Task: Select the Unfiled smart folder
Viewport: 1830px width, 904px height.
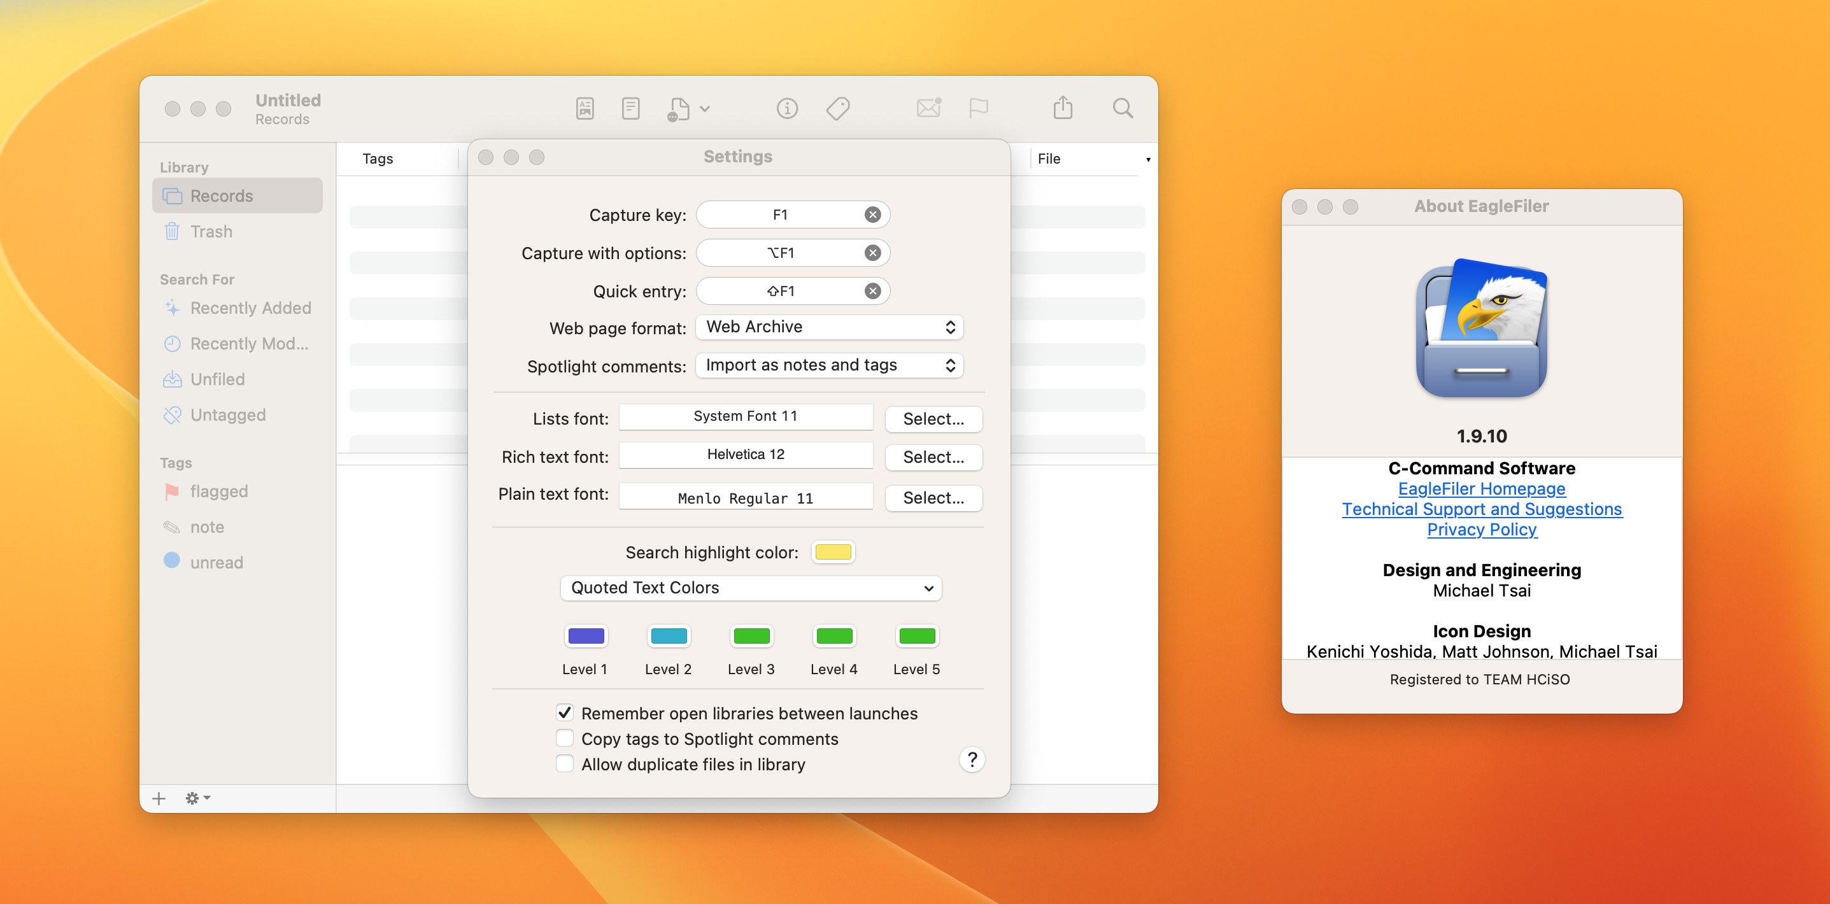Action: point(217,379)
